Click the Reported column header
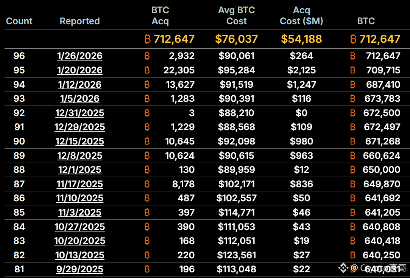The image size is (410, 278). (x=80, y=21)
